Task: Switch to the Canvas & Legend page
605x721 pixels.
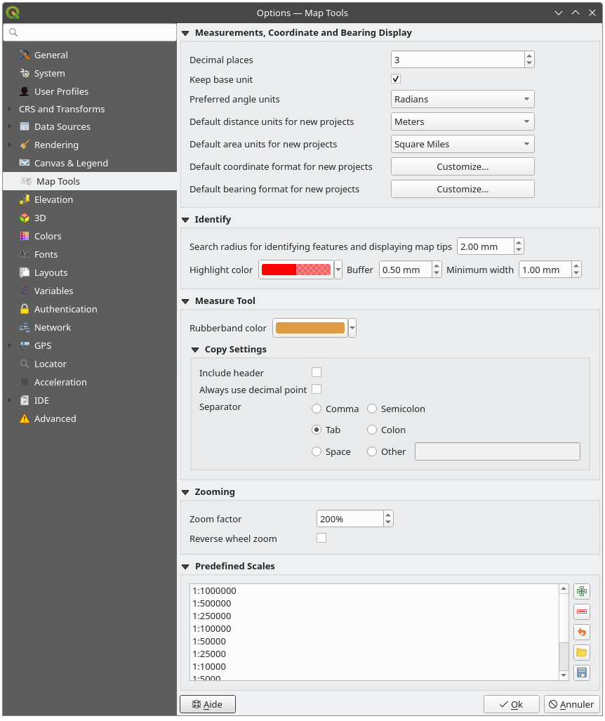Action: click(x=69, y=163)
